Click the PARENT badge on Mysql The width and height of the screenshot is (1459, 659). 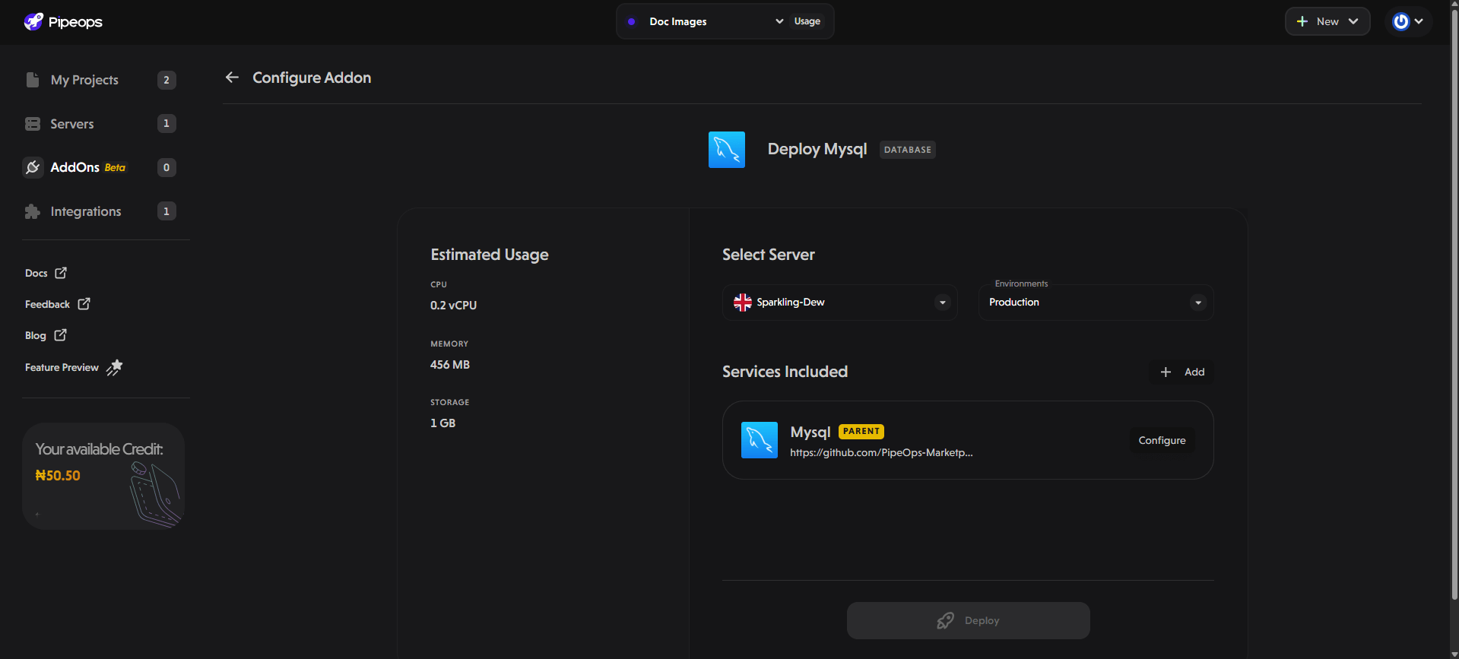pyautogui.click(x=861, y=431)
